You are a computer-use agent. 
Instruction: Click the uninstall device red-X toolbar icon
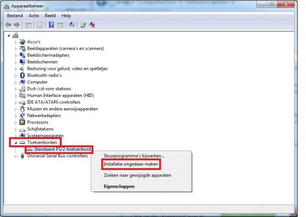pos(92,25)
